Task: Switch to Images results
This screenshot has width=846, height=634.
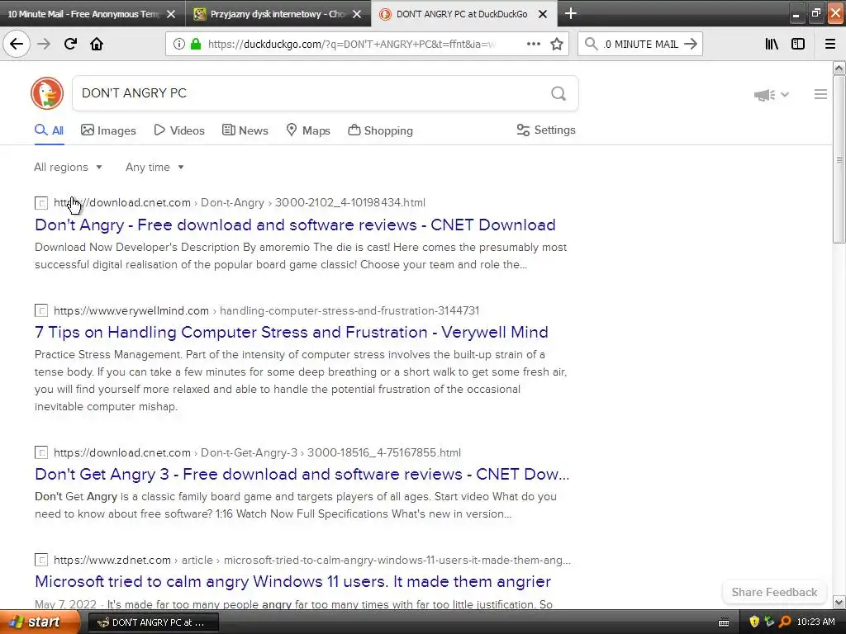Action: click(108, 130)
